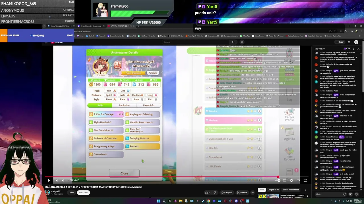This screenshot has height=204, width=364.
Task: Click the Suscribirse button
Action: [83, 192]
